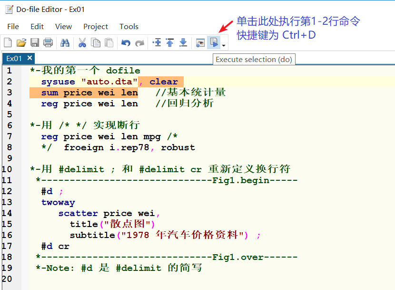Save the do-file with the floppy icon
Viewport: 395px width, 290px height.
[x=35, y=42]
